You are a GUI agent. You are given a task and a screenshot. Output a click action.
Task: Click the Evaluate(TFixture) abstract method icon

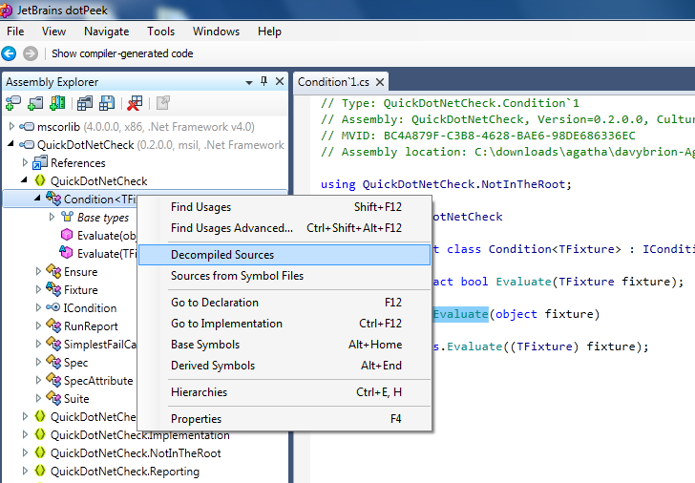point(66,253)
